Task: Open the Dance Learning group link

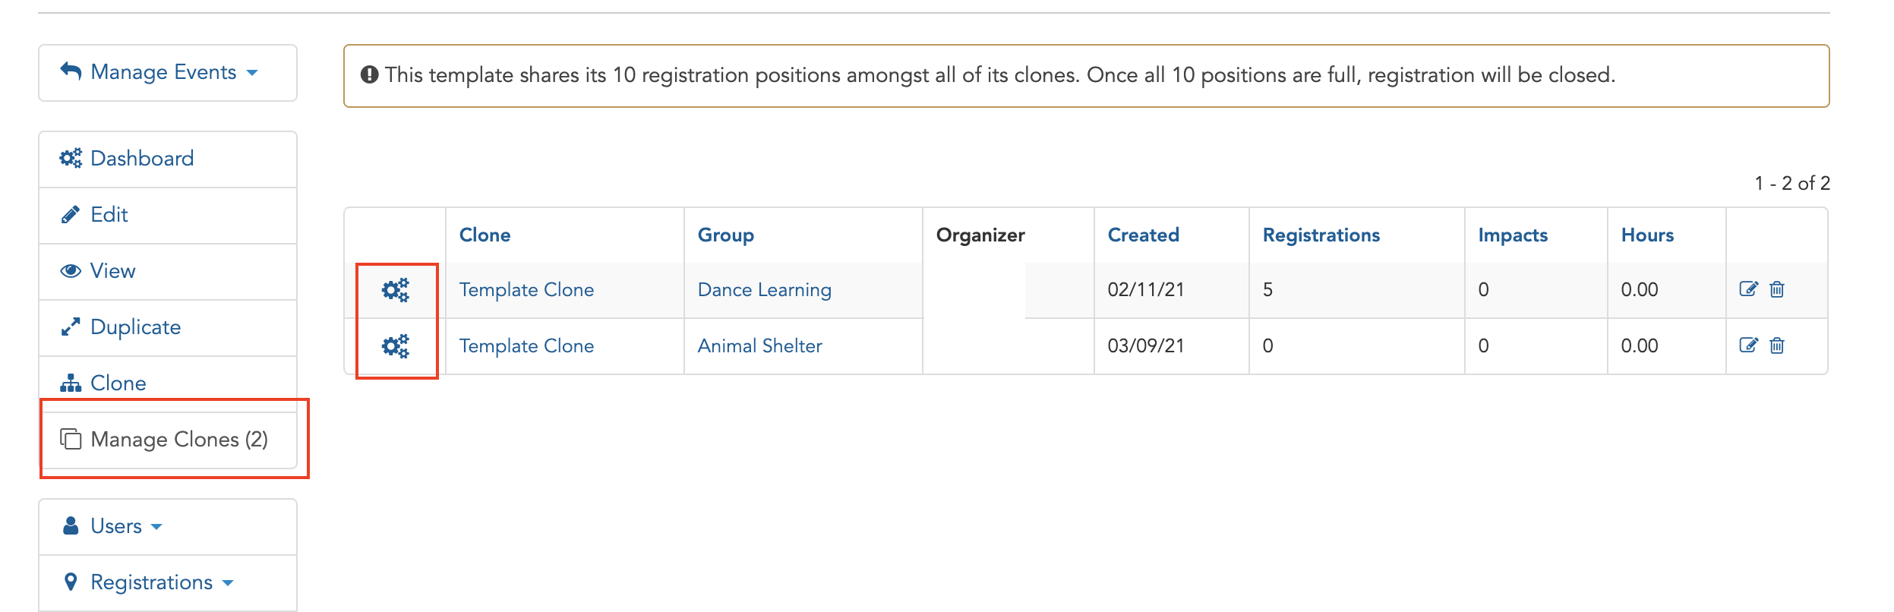Action: [764, 290]
